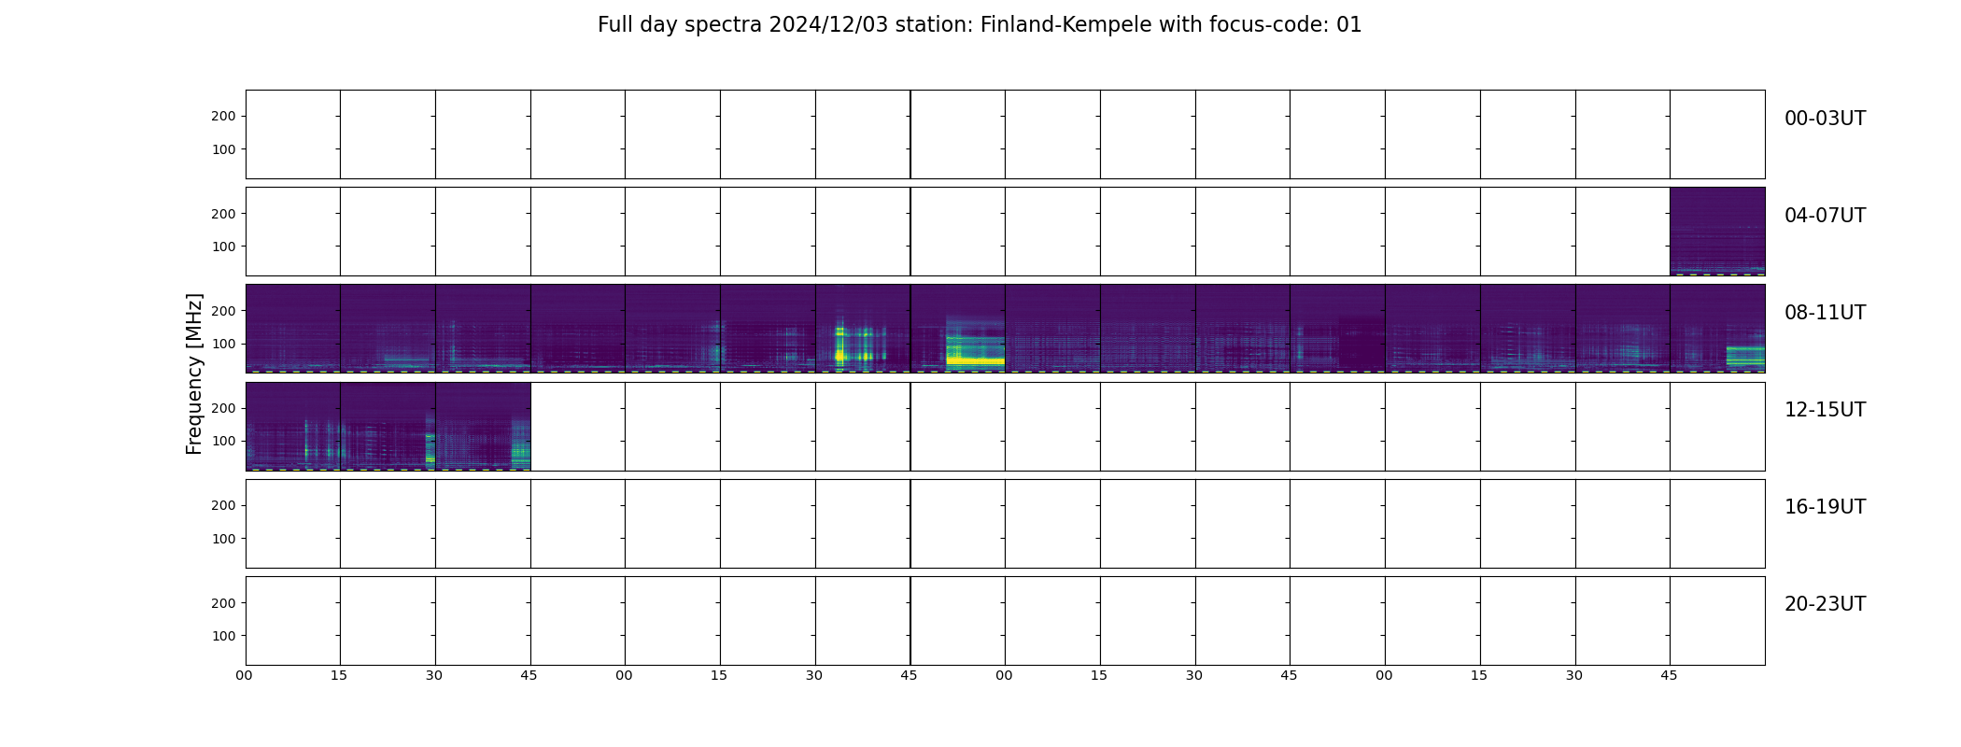1961x747 pixels.
Task: Open the 11:45-12:00 panel with green band
Action: click(1717, 329)
